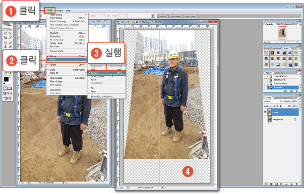Open the Navigator panel options menu

tap(300, 24)
